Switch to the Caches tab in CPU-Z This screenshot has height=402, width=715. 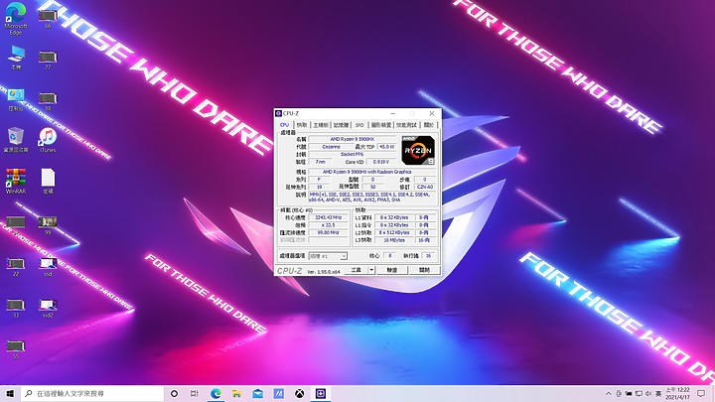click(x=302, y=124)
